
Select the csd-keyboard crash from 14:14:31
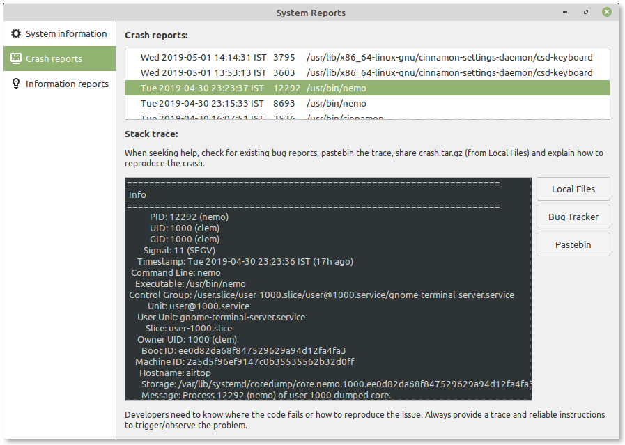pos(314,57)
